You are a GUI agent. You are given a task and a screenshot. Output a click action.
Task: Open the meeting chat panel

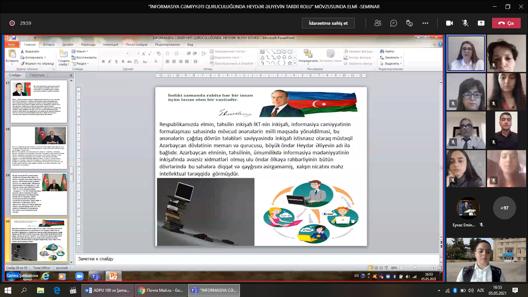click(393, 23)
